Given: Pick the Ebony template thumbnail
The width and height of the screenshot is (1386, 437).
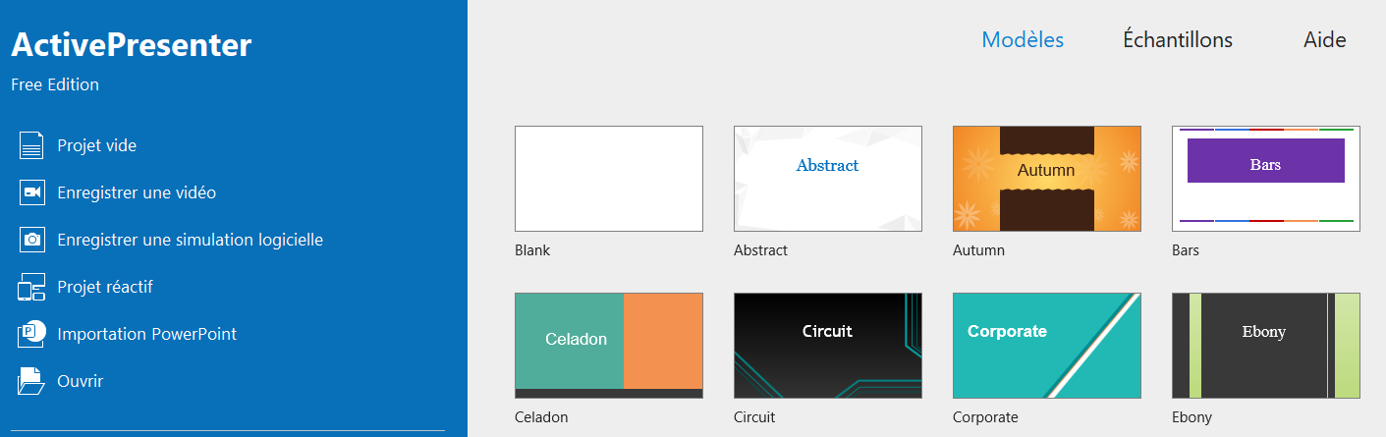Looking at the screenshot, I should [1266, 346].
